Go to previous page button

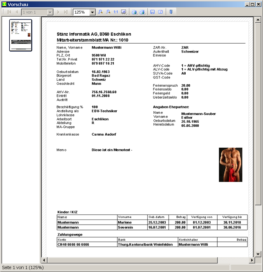pos(16,12)
